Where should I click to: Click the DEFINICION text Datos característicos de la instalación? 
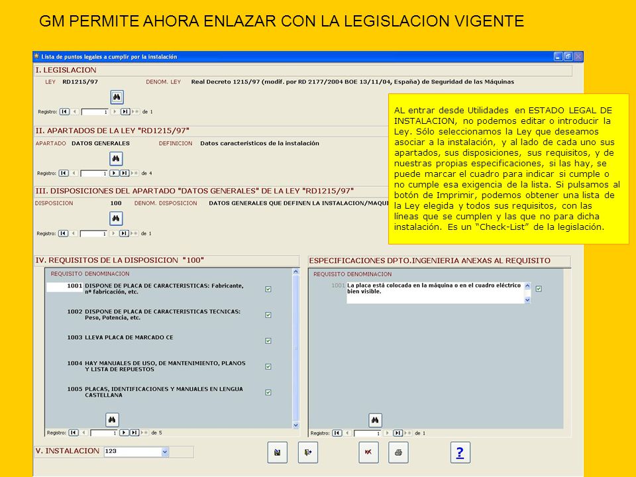260,144
